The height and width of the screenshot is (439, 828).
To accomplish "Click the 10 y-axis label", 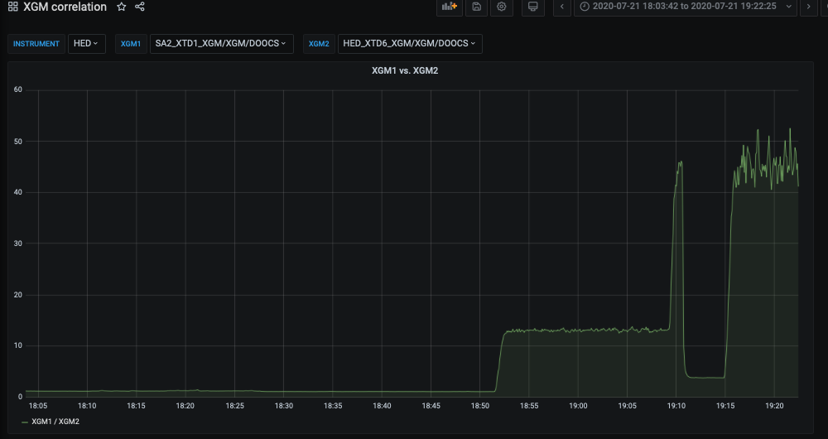I will point(18,345).
